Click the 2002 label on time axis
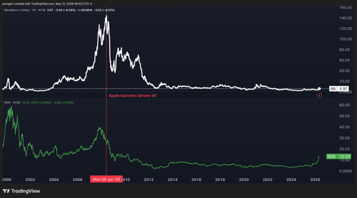 pyautogui.click(x=30, y=179)
